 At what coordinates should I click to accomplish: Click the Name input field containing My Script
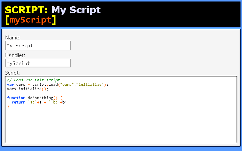(38, 45)
